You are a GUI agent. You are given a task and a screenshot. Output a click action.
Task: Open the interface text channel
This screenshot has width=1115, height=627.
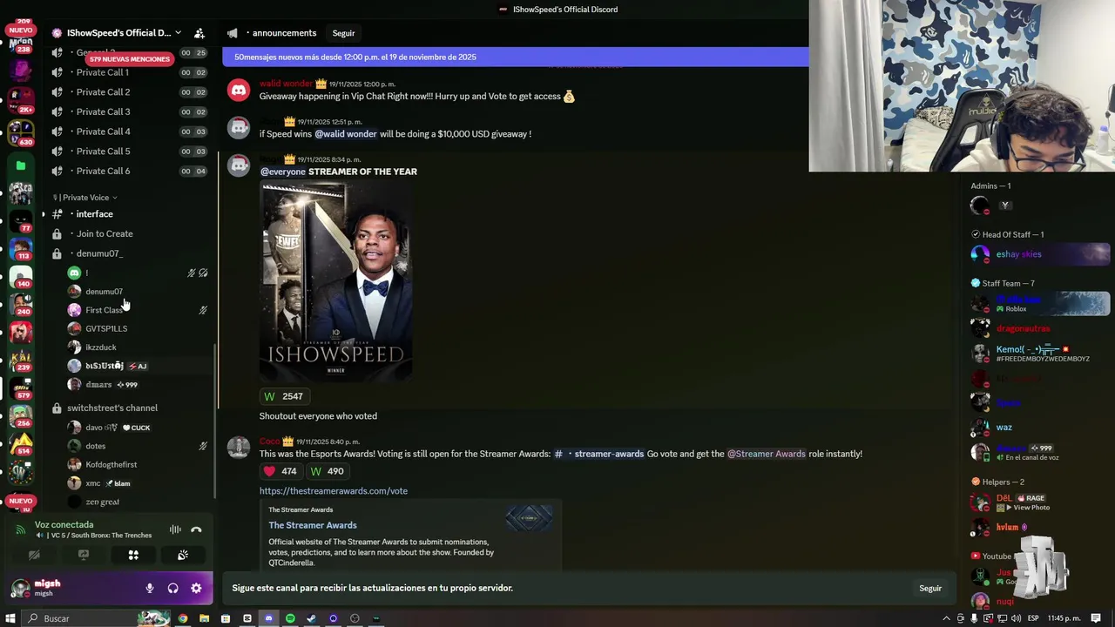click(129, 214)
